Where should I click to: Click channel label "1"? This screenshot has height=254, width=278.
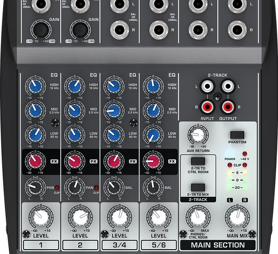tap(41, 245)
